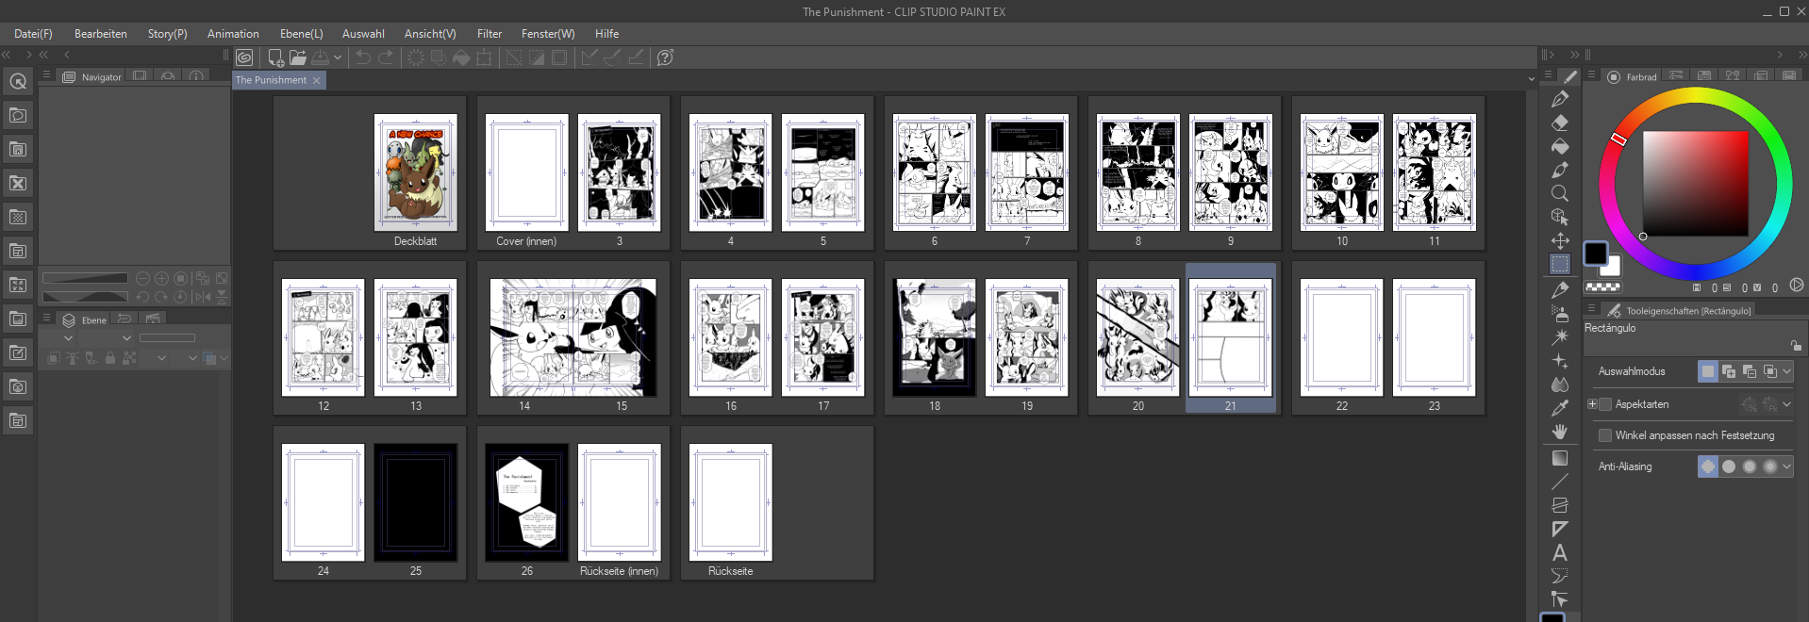This screenshot has height=622, width=1809.
Task: Select the Eyedropper tool
Action: click(1560, 408)
